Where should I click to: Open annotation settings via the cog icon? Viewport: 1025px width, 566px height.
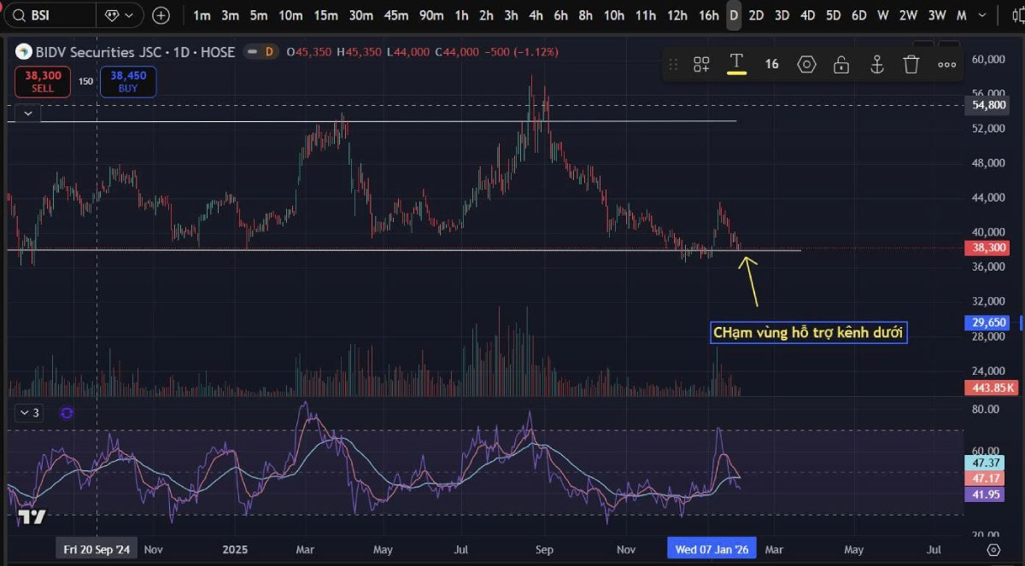pos(806,63)
